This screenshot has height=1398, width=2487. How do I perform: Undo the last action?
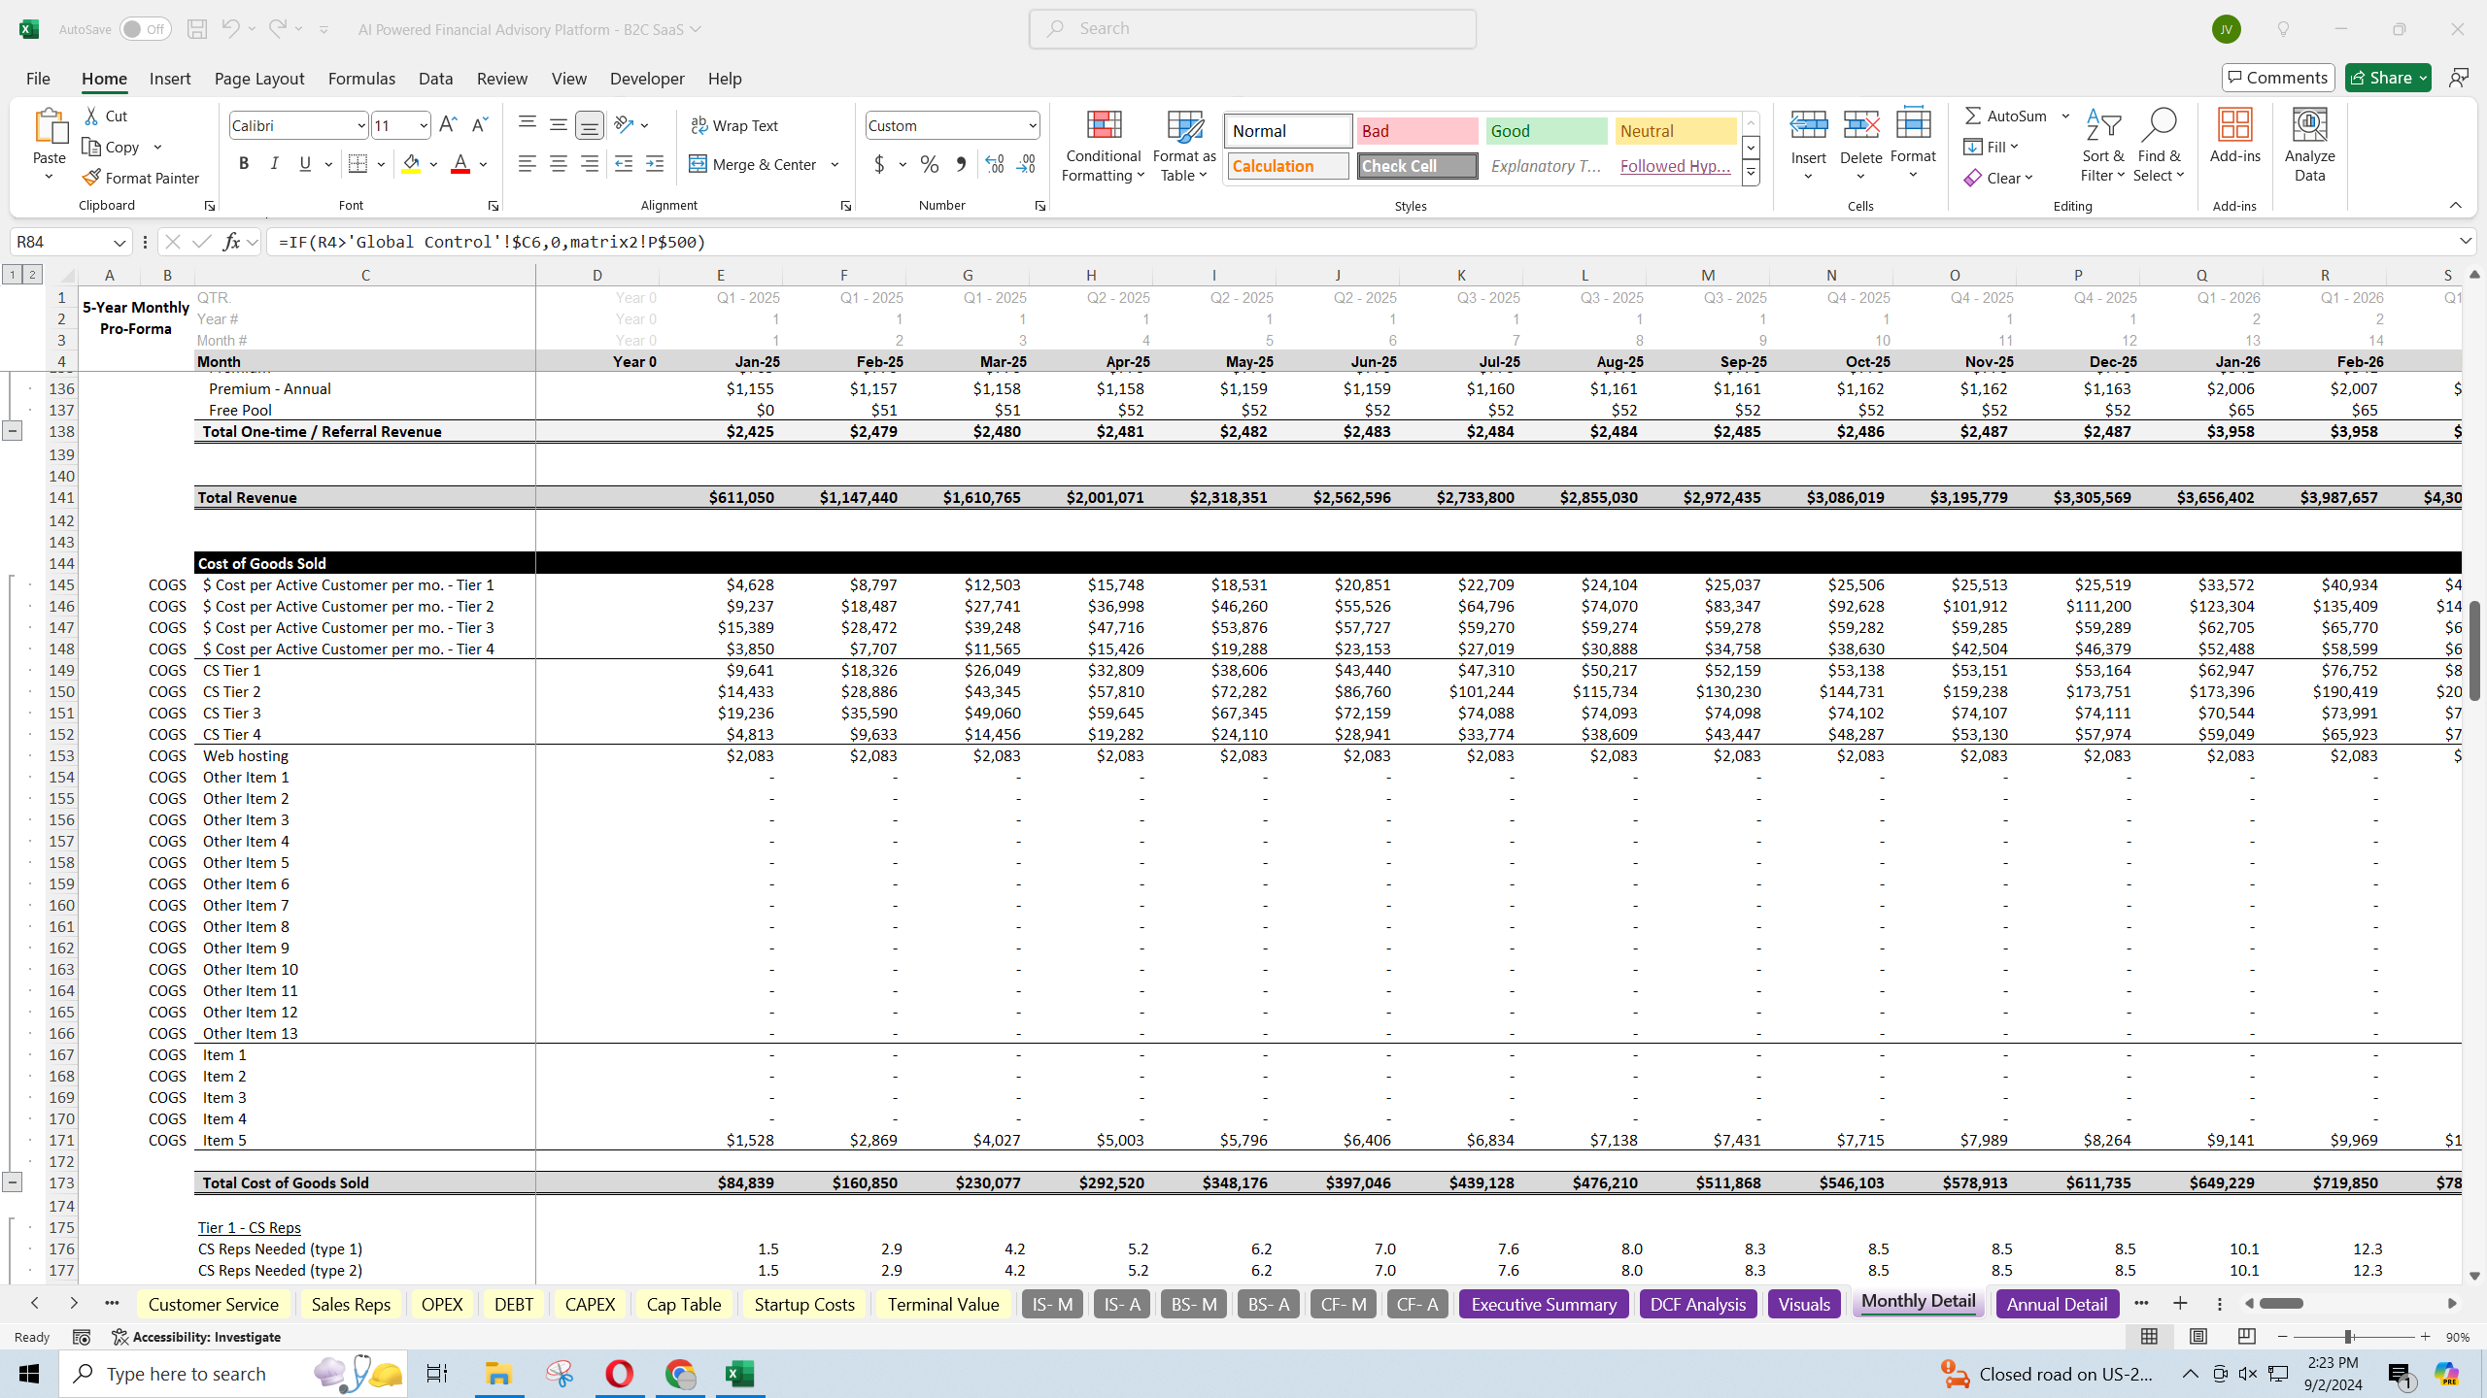[229, 29]
